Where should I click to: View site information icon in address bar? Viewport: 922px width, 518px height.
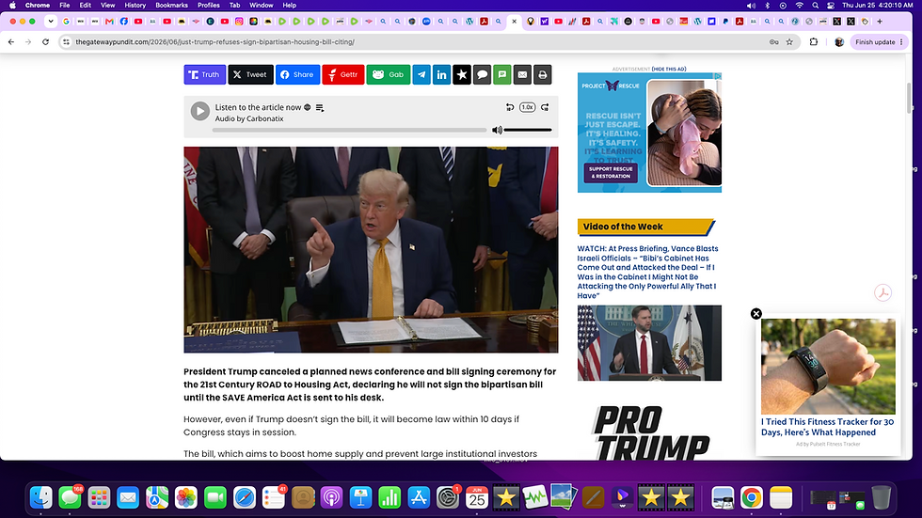tap(67, 41)
